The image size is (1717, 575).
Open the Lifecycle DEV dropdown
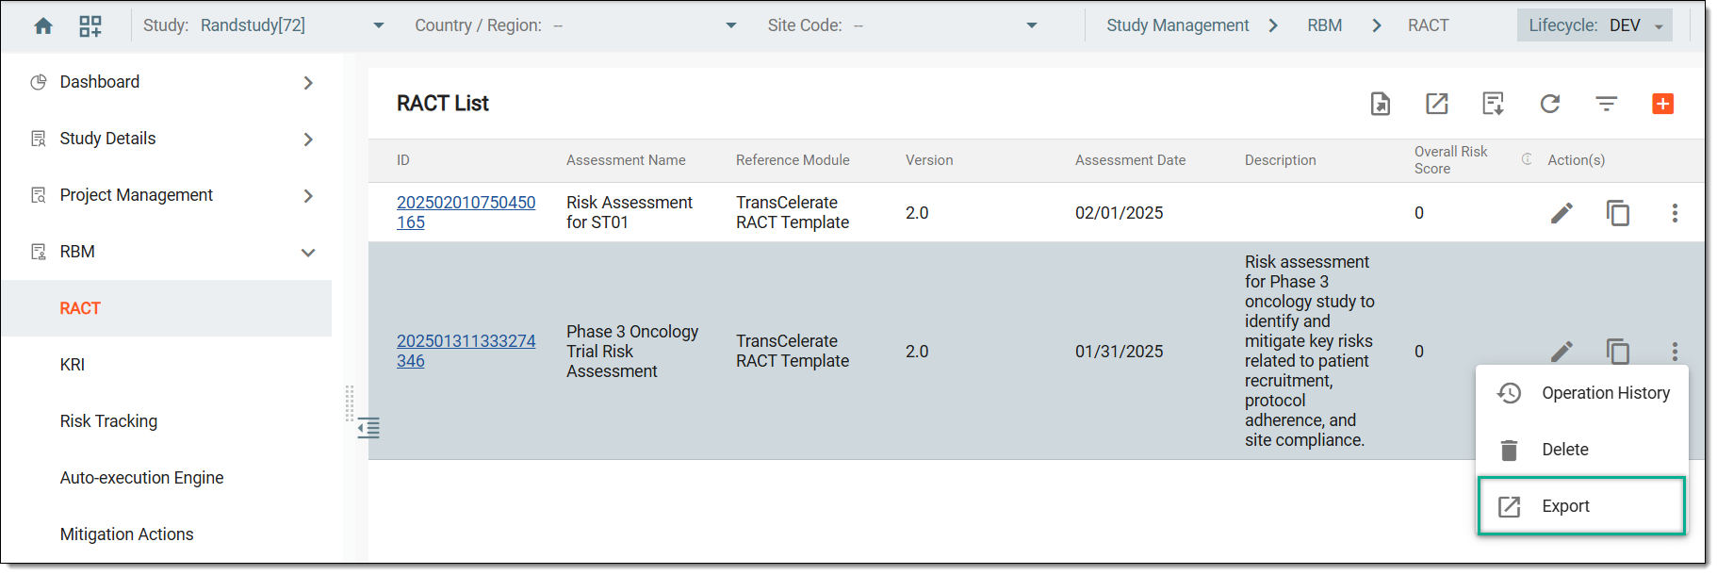click(x=1594, y=25)
